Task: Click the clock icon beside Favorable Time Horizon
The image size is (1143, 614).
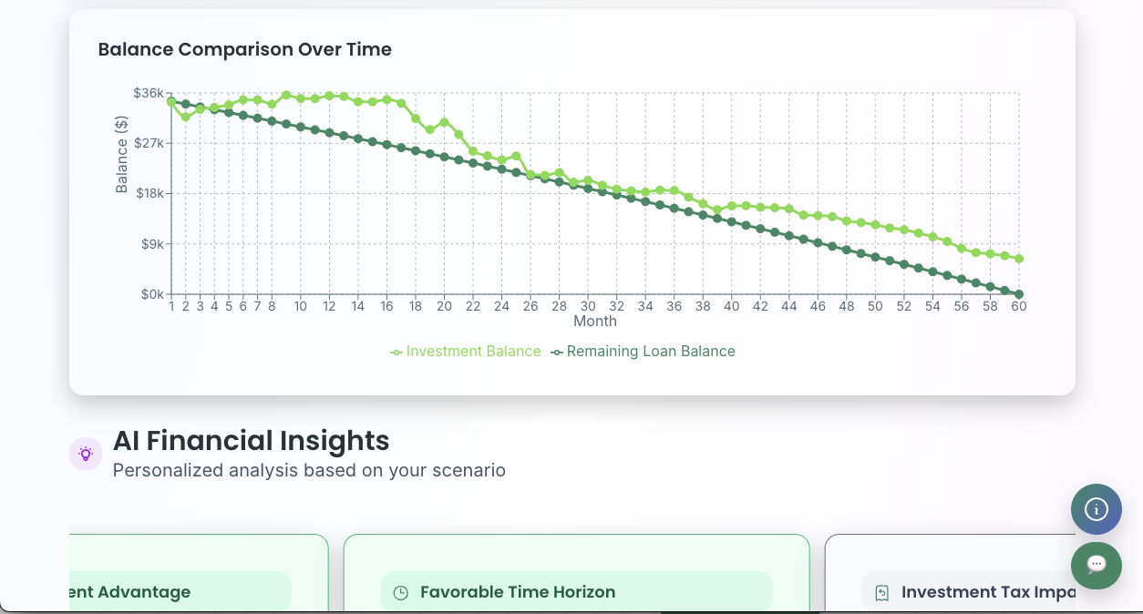Action: [x=400, y=593]
